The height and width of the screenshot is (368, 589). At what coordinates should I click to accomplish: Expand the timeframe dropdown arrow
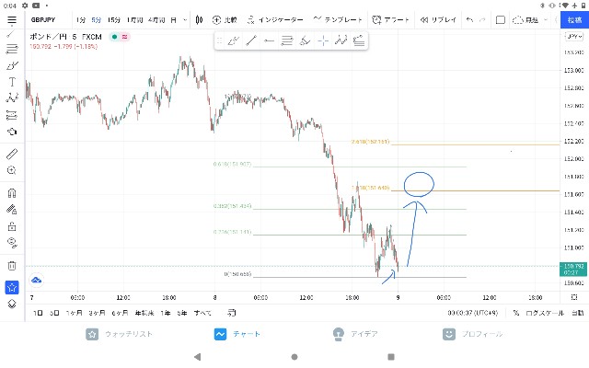[x=185, y=20]
